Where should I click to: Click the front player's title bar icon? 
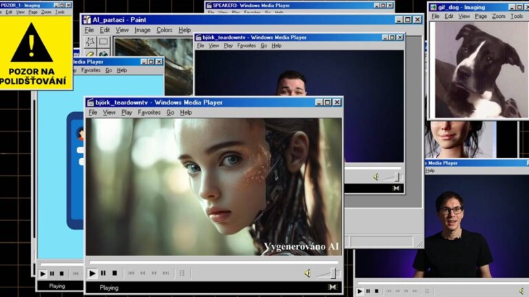tap(90, 102)
